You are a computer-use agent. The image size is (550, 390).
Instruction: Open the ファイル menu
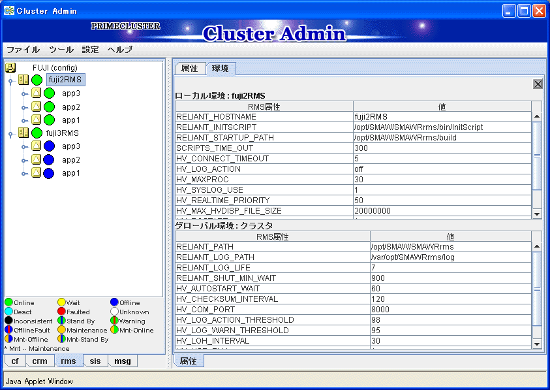[x=23, y=50]
